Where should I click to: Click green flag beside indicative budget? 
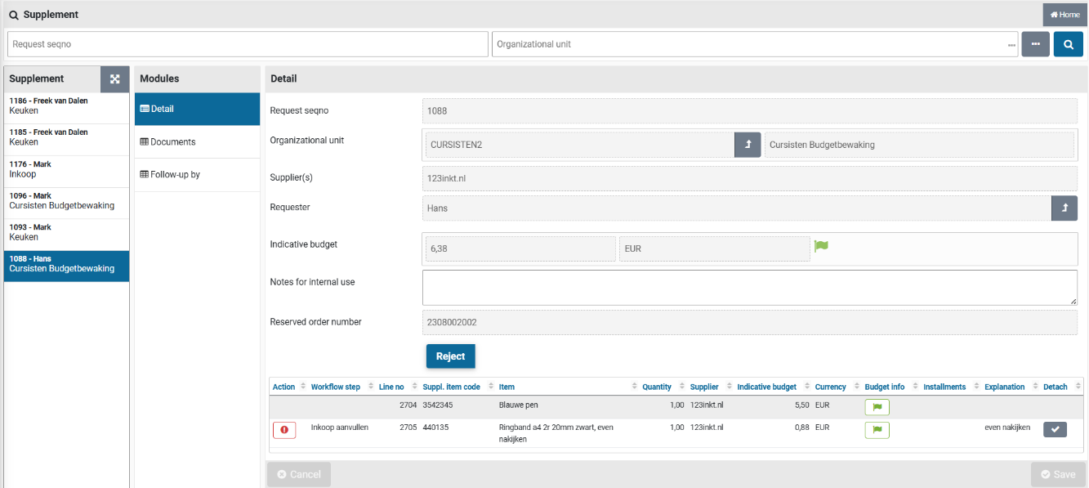(821, 246)
